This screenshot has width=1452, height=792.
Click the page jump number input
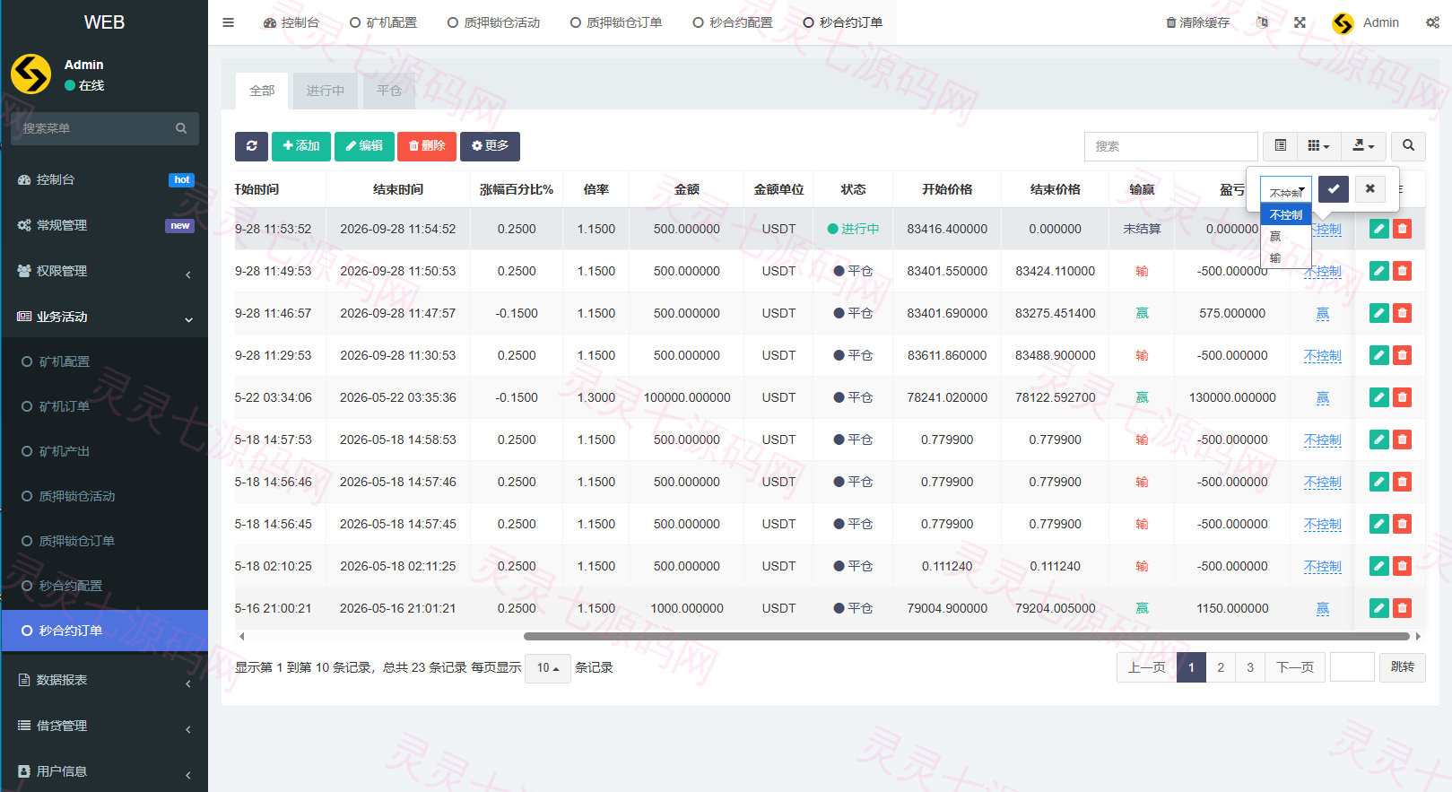click(1352, 667)
